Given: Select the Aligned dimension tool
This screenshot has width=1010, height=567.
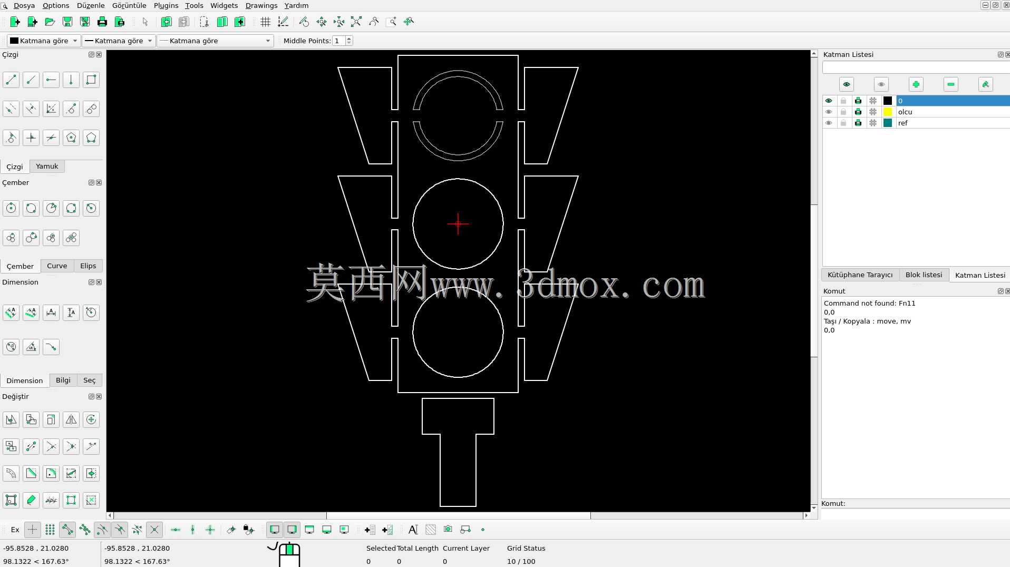Looking at the screenshot, I should (x=11, y=312).
